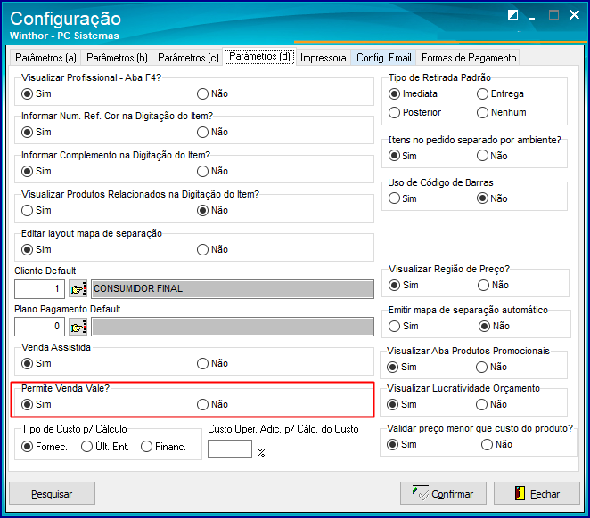
Task: Switch to Parâmetros (a) tab
Action: pyautogui.click(x=45, y=58)
